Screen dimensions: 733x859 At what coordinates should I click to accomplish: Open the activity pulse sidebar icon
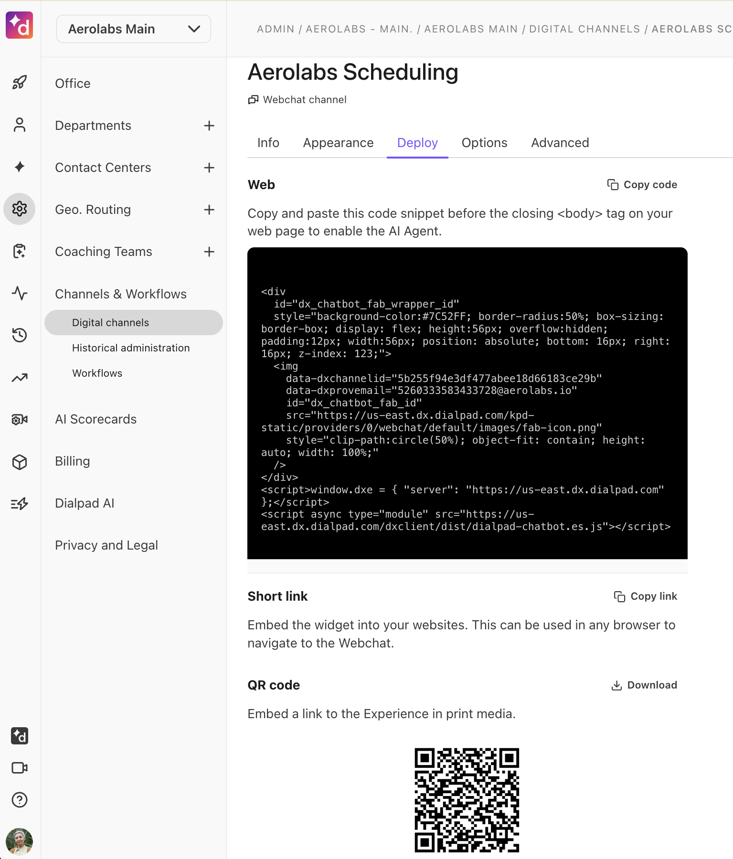(20, 293)
